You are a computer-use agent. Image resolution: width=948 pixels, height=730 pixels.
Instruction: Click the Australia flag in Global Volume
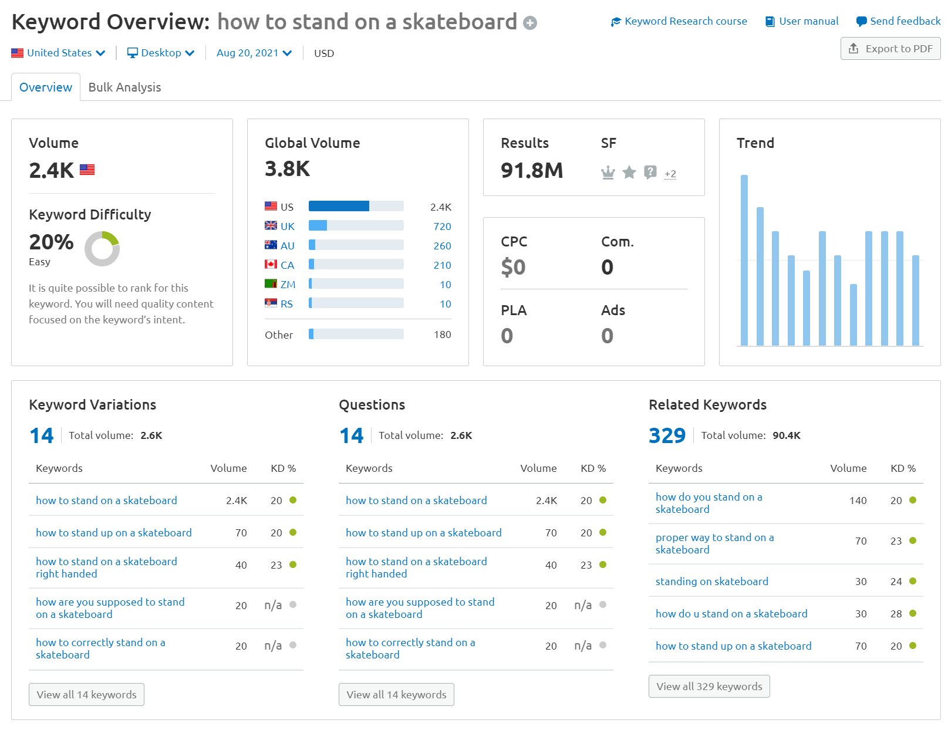click(271, 245)
